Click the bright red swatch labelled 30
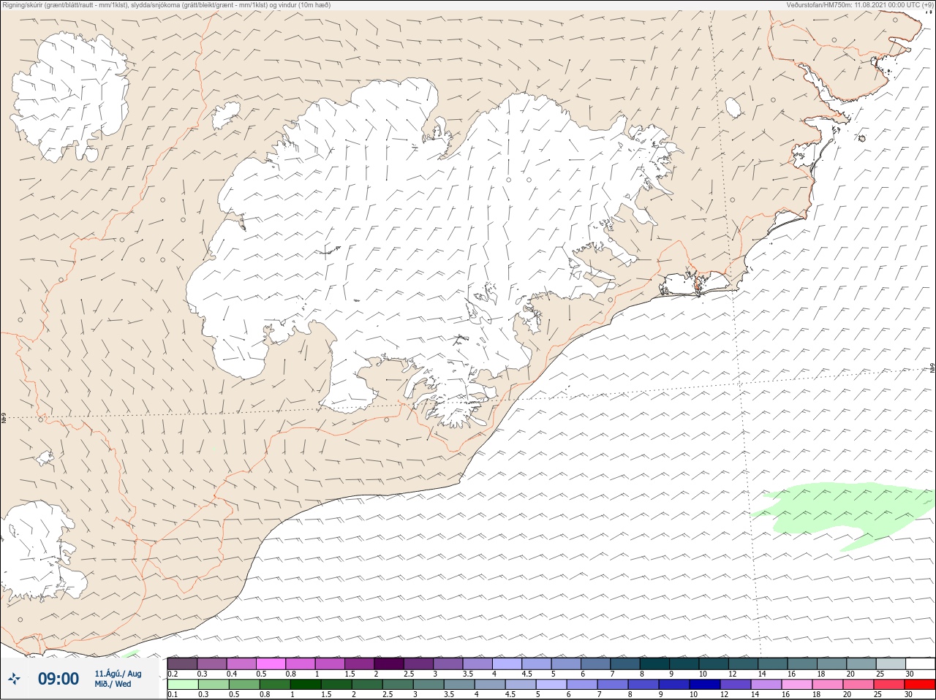 pyautogui.click(x=920, y=685)
